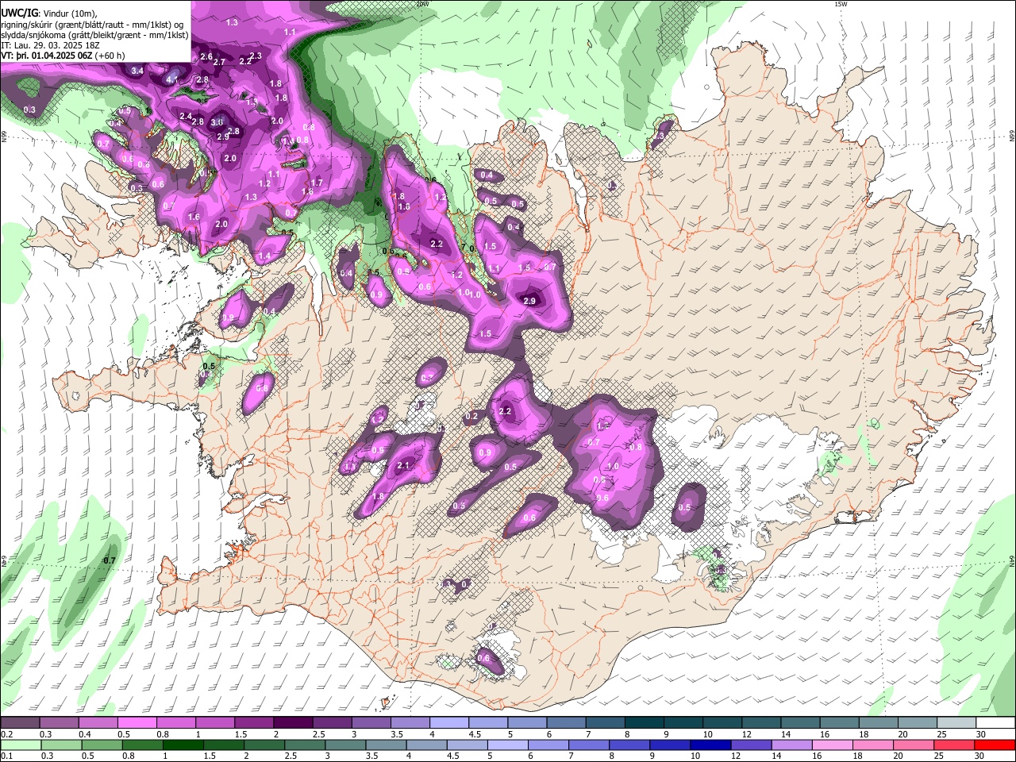
Task: Click the black 0.7 value over the southwest ocean
Action: pos(110,560)
